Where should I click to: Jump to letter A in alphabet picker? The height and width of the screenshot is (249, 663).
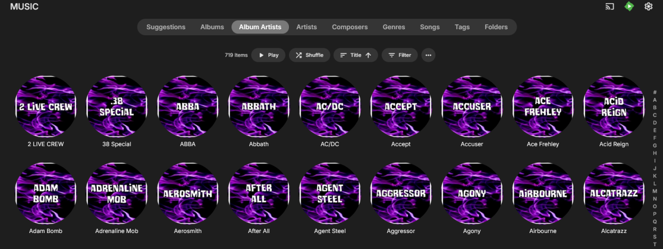(x=655, y=100)
